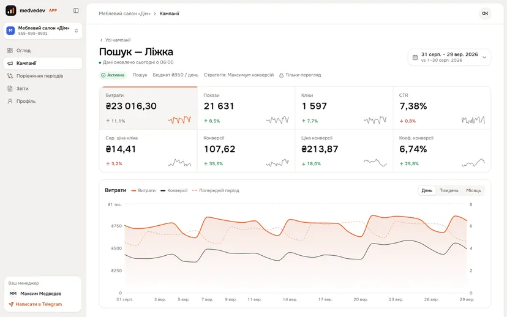Click the ₴23 016,30 spend value
The image size is (507, 317).
coord(131,106)
